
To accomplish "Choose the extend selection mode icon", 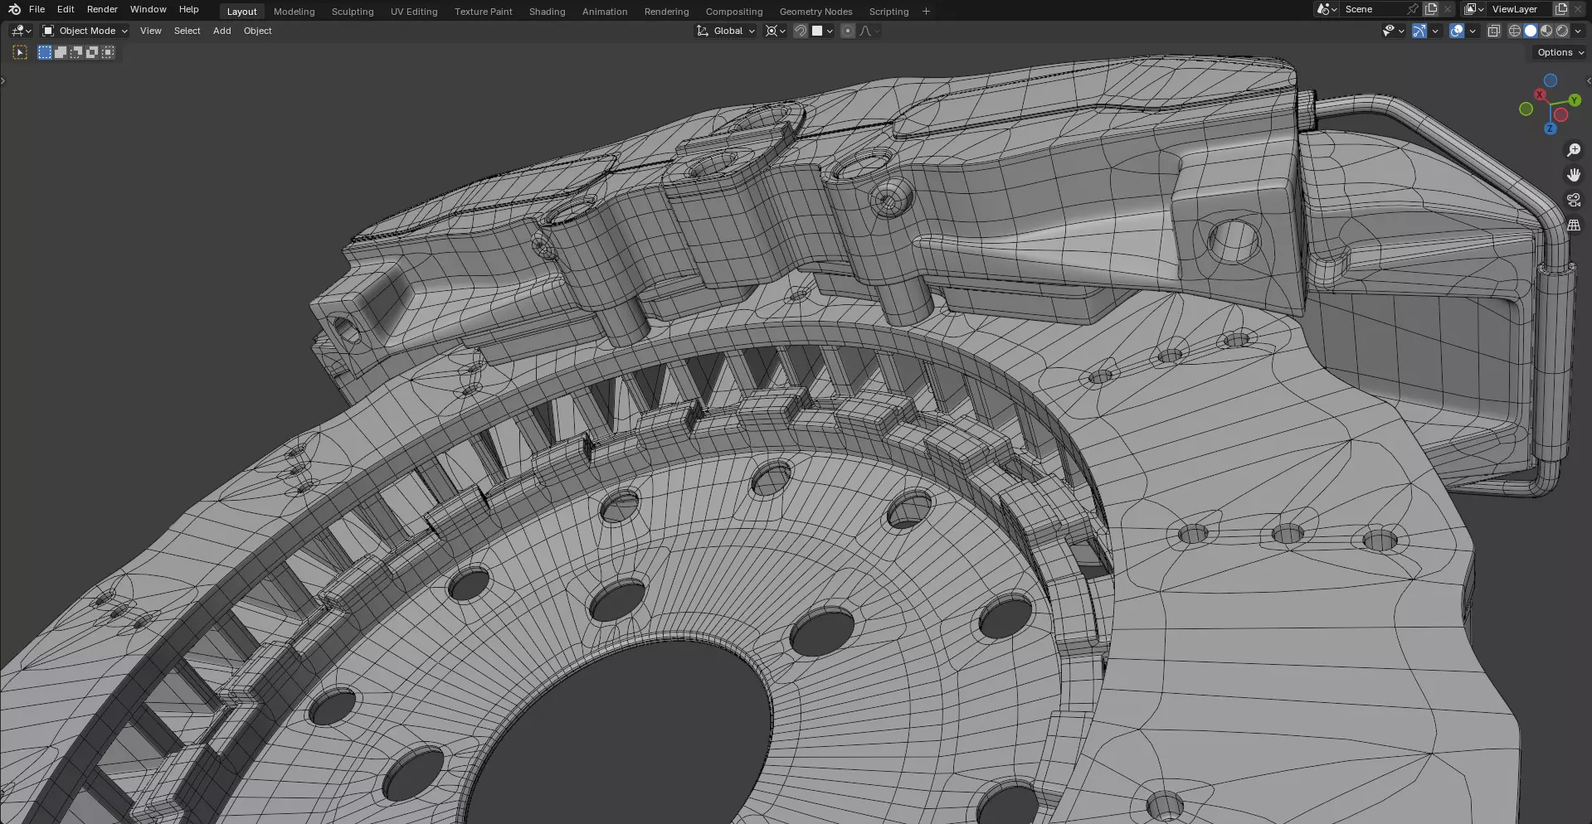I will (x=61, y=52).
